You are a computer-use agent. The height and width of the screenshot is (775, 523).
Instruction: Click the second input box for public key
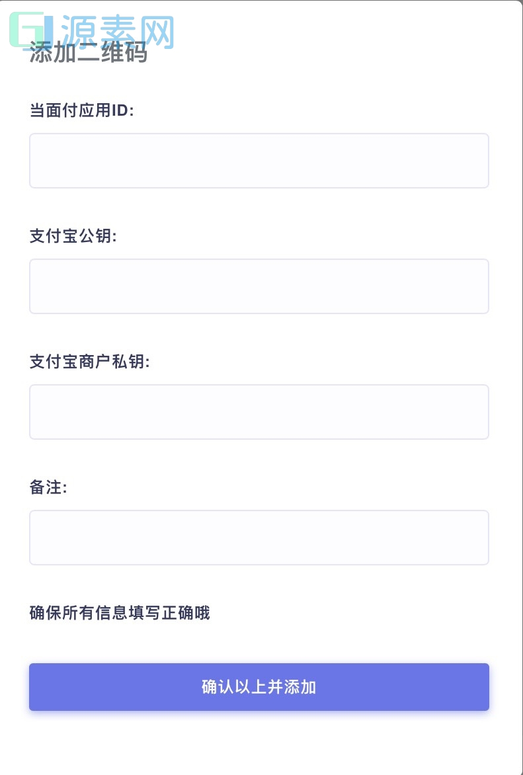point(259,286)
